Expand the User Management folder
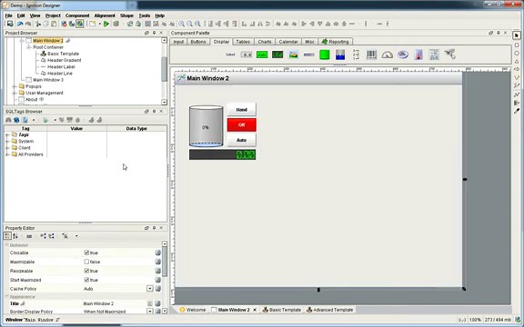This screenshot has width=524, height=327. pyautogui.click(x=15, y=93)
